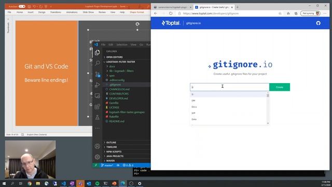Select the Dm suggestion in dropdown list

229,100
